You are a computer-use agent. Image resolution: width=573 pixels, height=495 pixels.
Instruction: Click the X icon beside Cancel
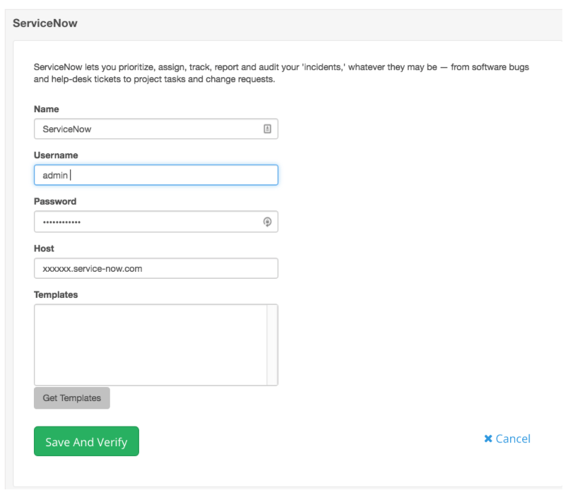(x=488, y=439)
